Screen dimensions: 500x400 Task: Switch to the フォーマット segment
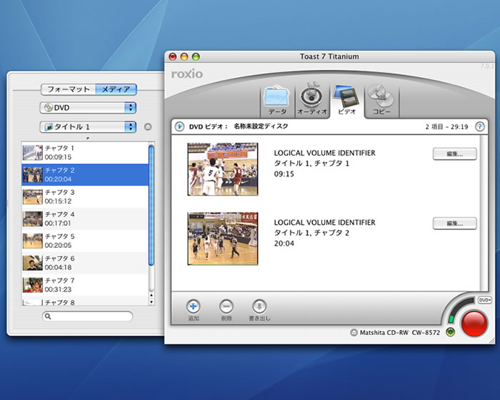click(x=68, y=89)
